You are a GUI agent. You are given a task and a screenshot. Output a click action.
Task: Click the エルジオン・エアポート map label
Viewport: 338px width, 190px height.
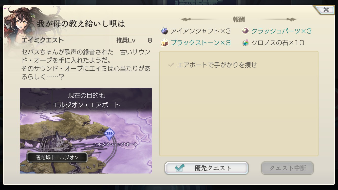[x=115, y=144]
